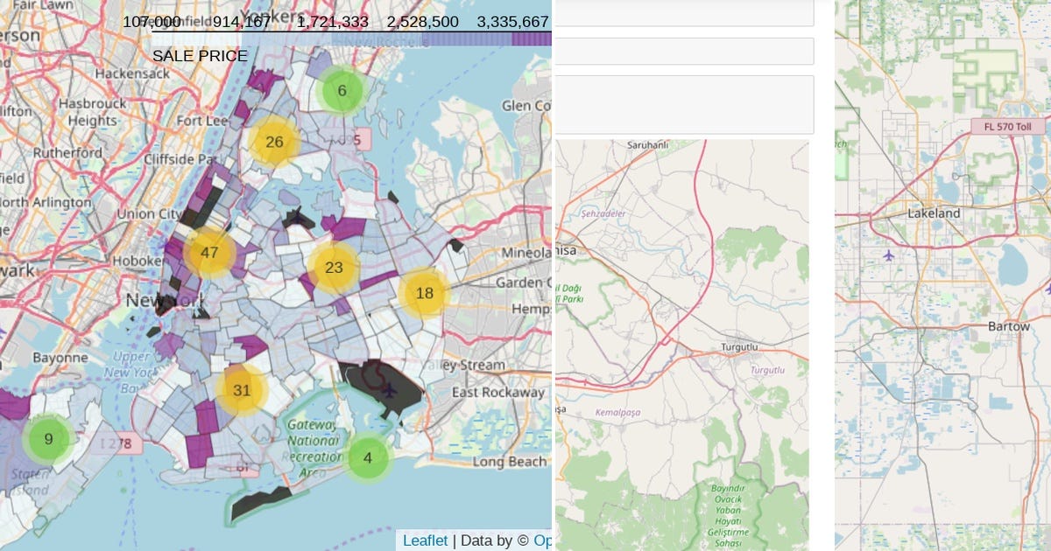Click the SALE PRICE legend label
The width and height of the screenshot is (1051, 551).
[x=199, y=55]
